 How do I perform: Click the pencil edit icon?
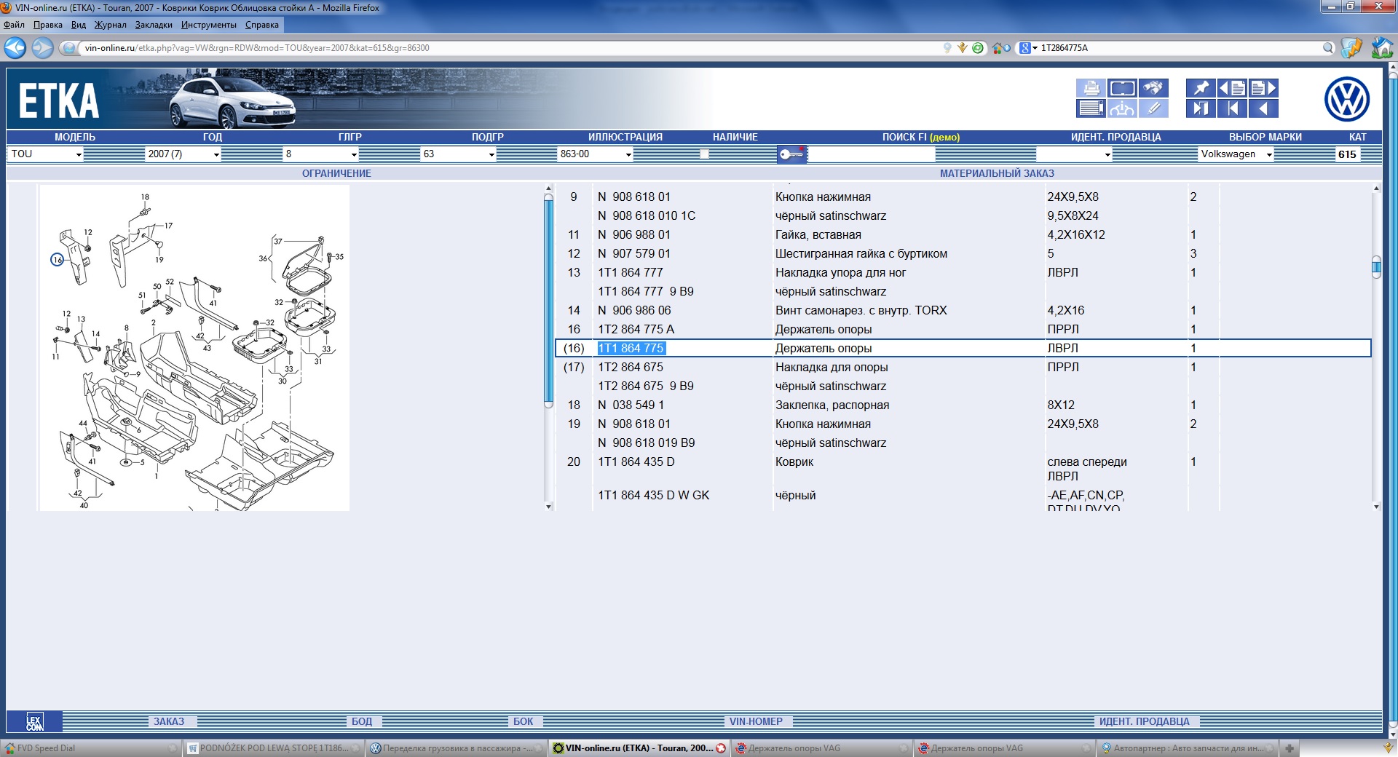tap(1153, 108)
